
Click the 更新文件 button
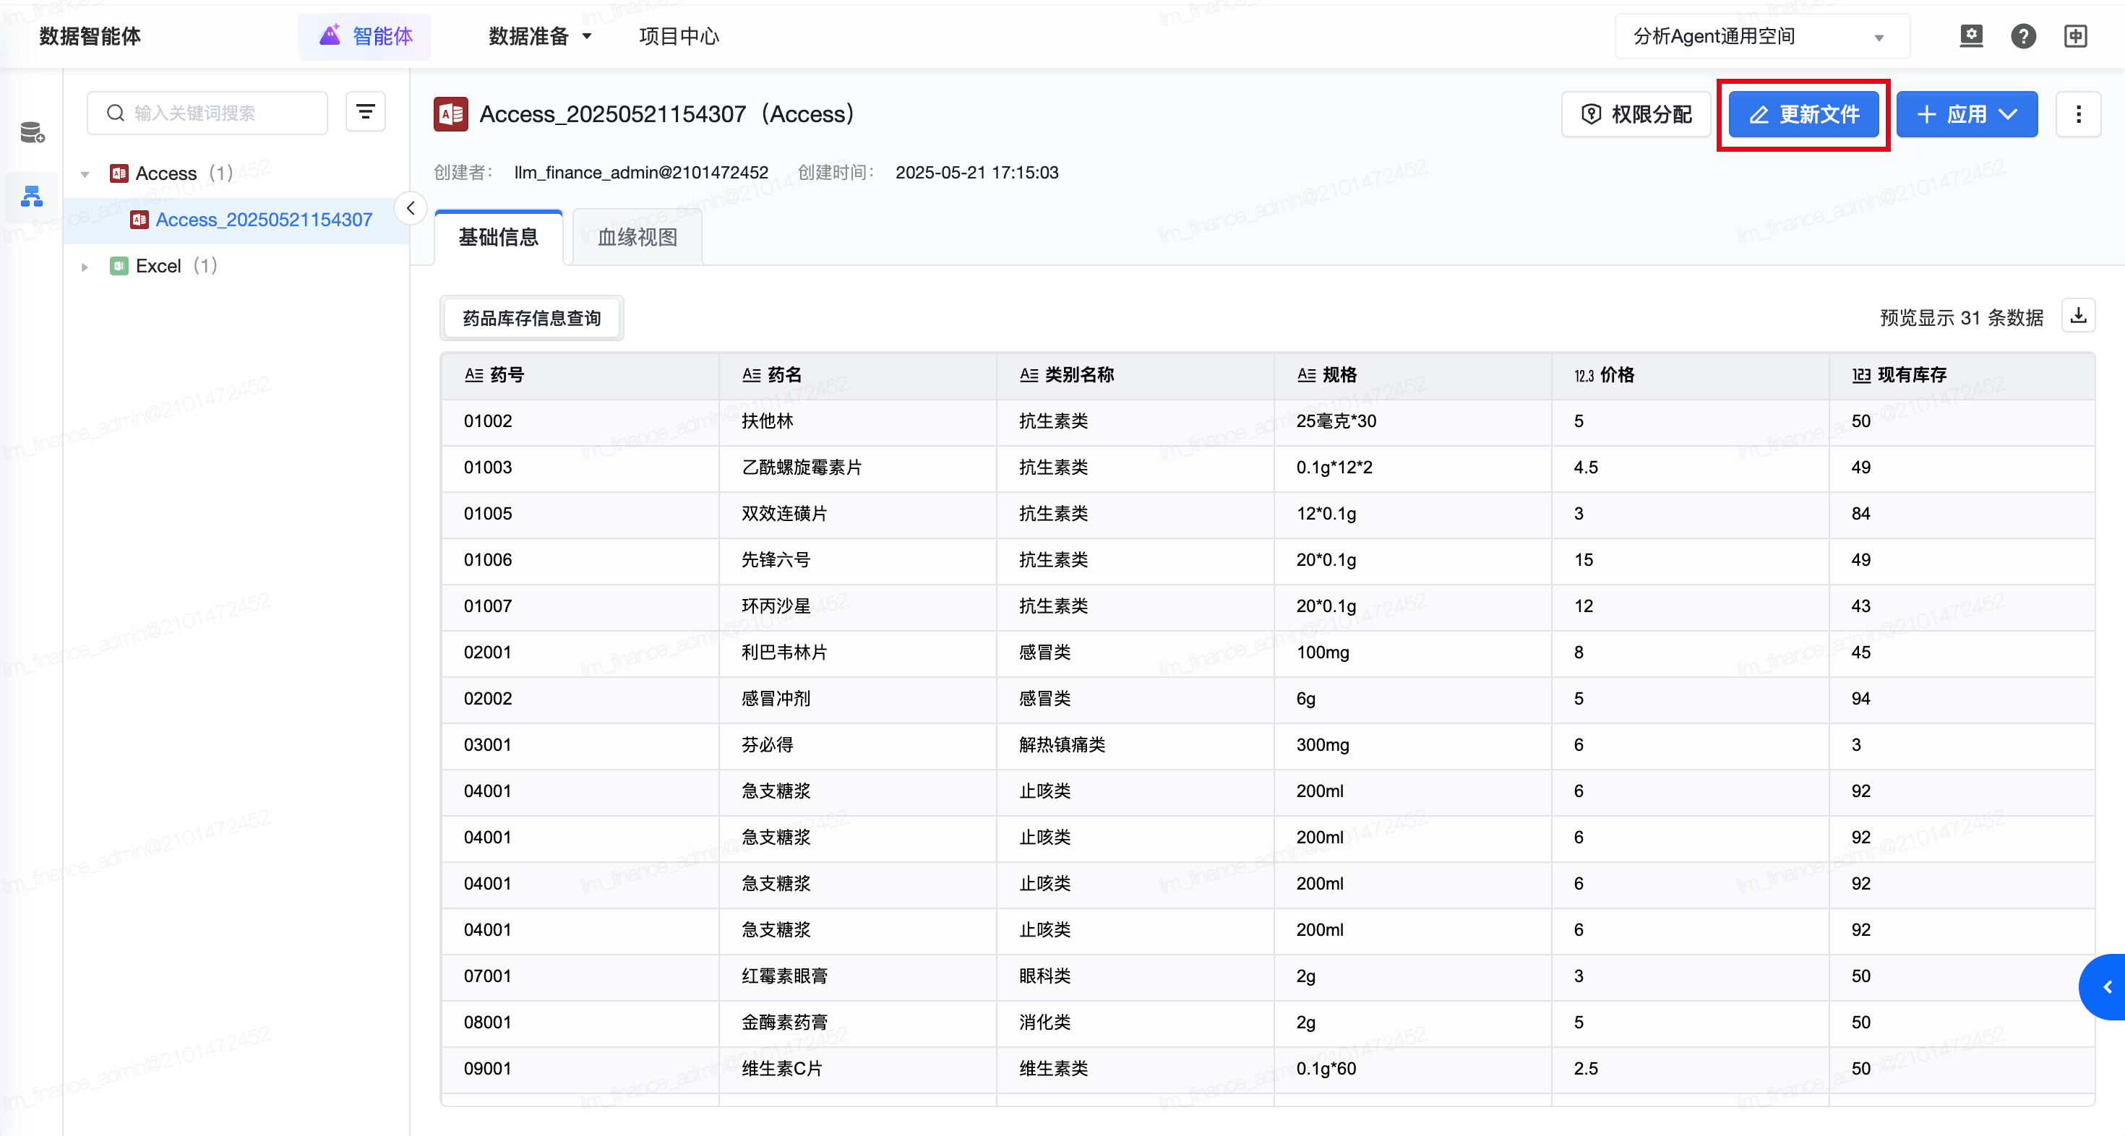point(1803,114)
